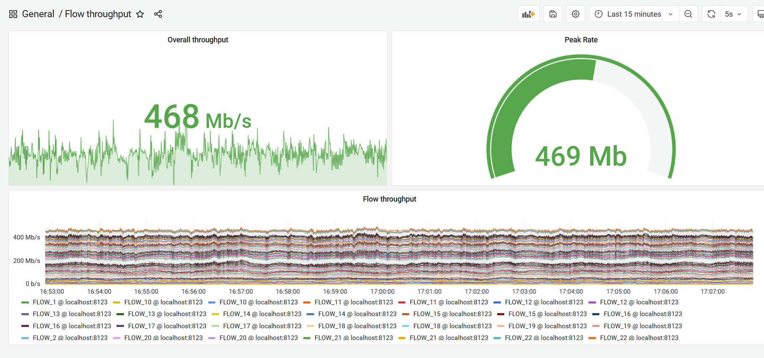Click the Flow throughput breadcrumb title
The height and width of the screenshot is (358, 764).
click(x=98, y=14)
